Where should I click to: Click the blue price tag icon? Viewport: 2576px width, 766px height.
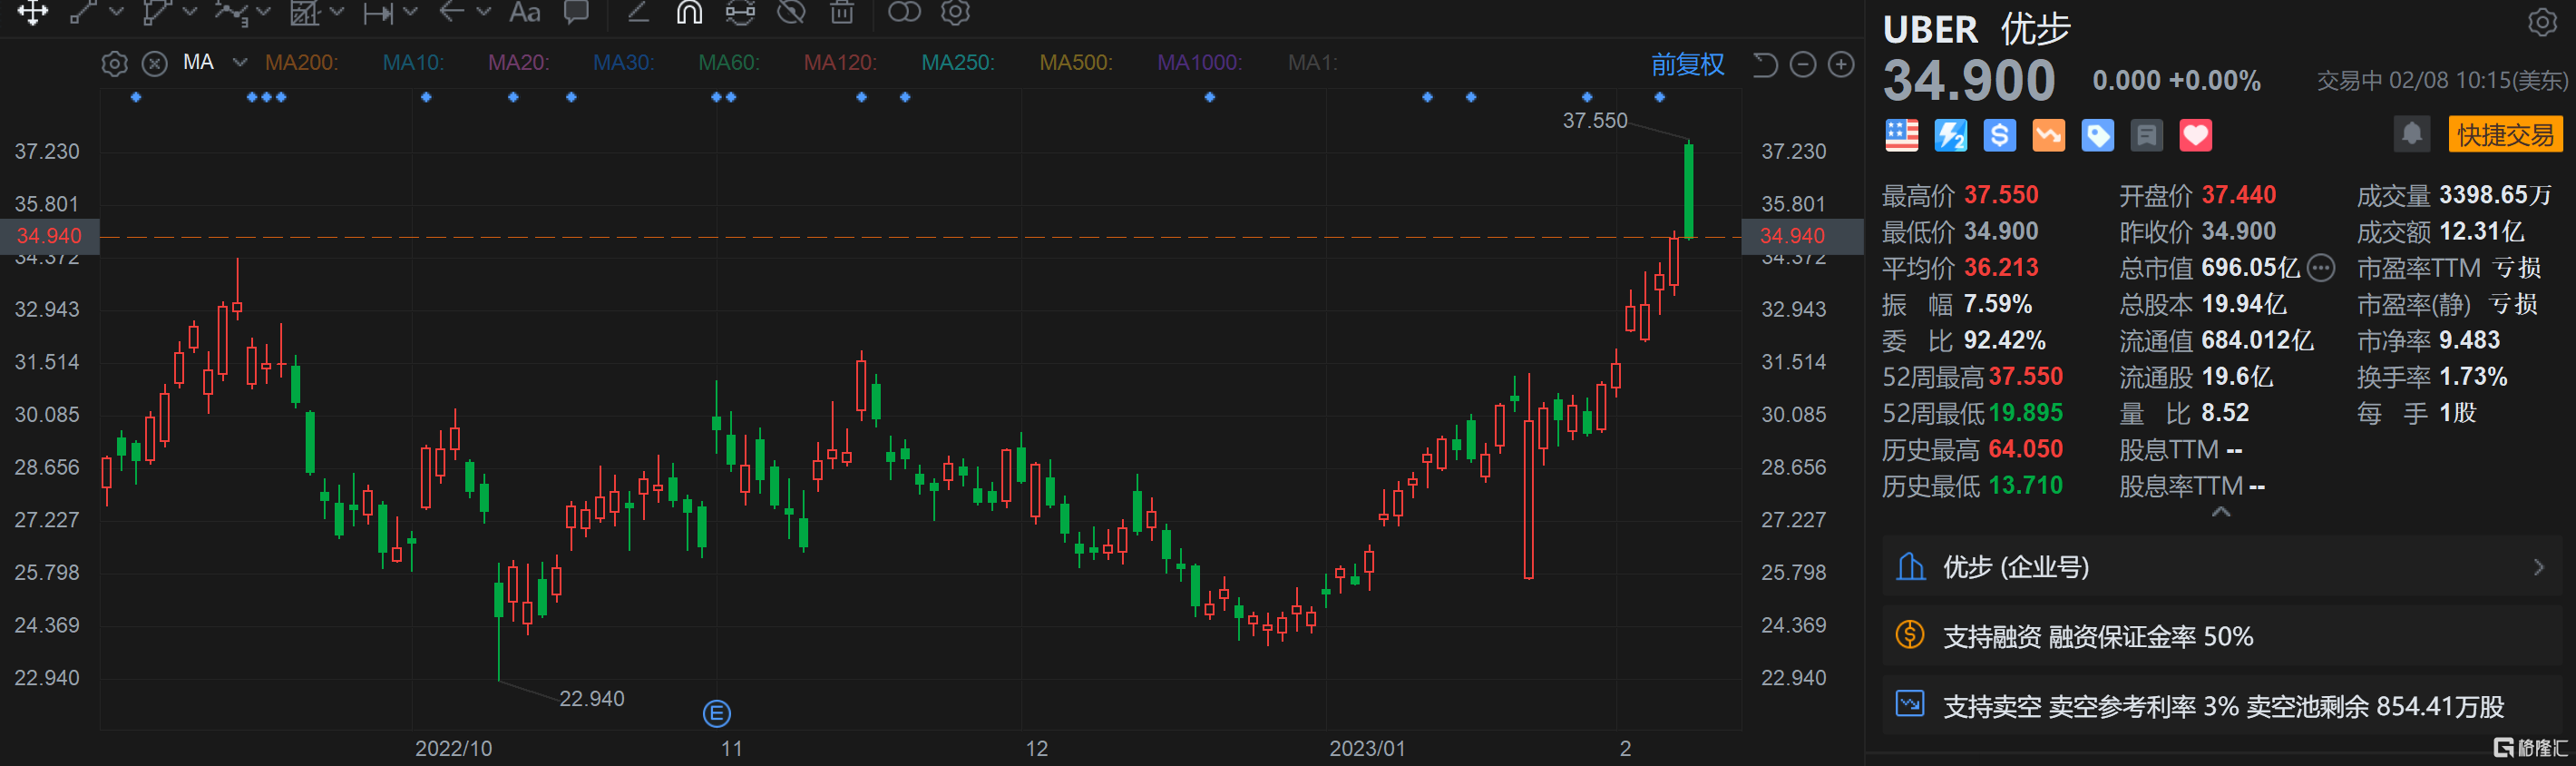click(x=2097, y=135)
